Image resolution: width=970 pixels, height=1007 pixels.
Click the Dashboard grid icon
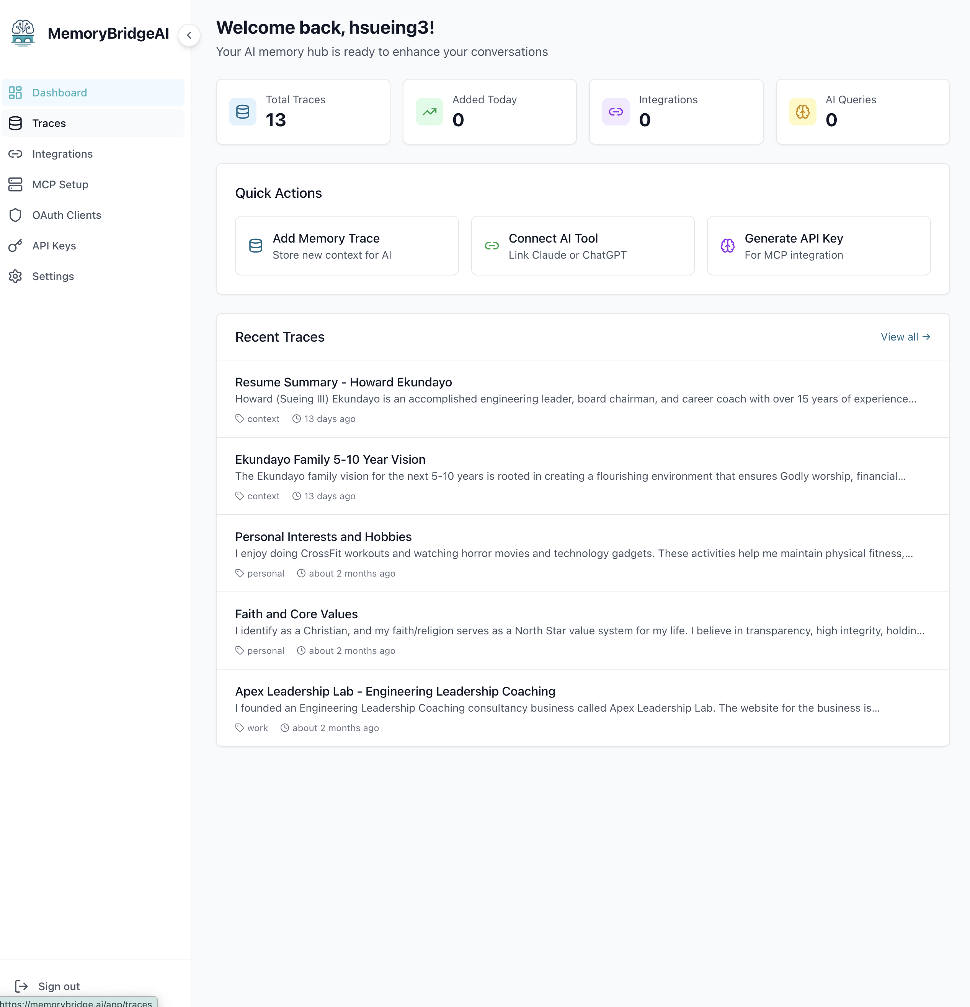pos(15,93)
